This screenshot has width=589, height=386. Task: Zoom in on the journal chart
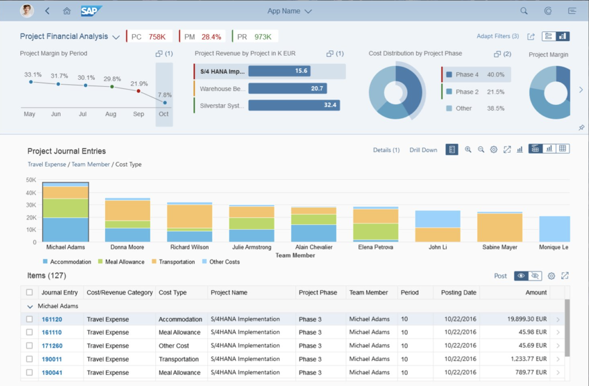pos(468,149)
